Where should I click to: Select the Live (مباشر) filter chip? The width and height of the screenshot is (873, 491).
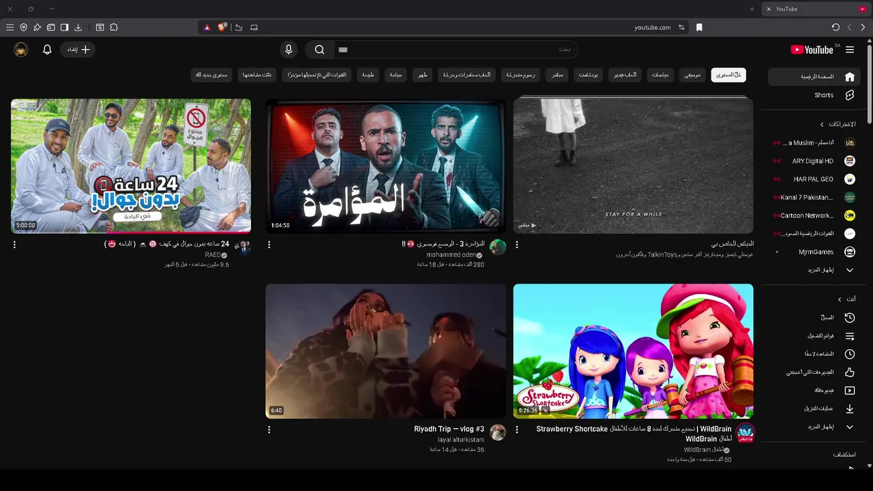coord(557,75)
